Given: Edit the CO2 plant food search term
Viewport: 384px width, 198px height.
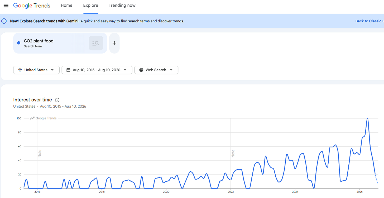Looking at the screenshot, I should (x=39, y=41).
